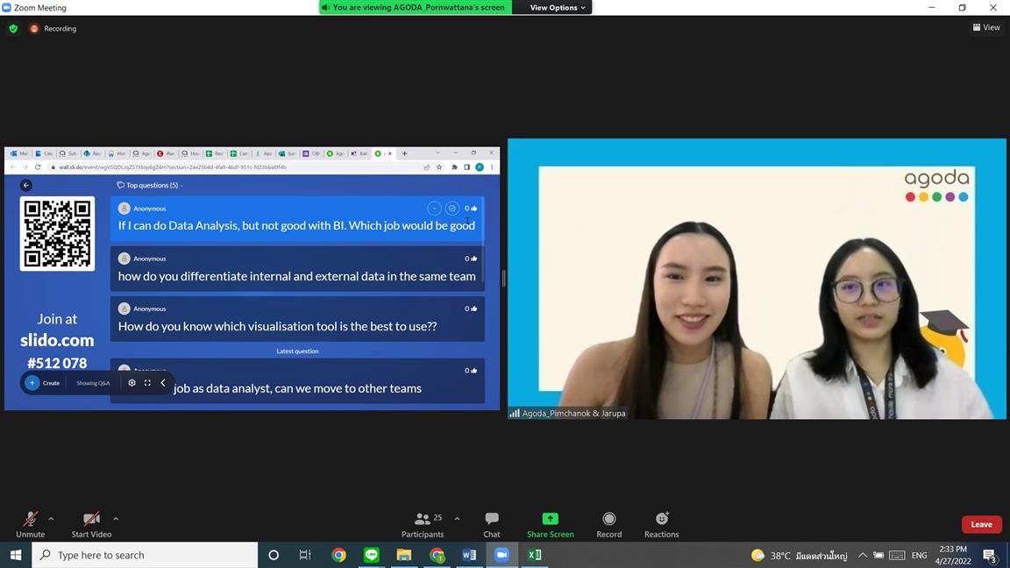Click the View layout button

pyautogui.click(x=986, y=27)
